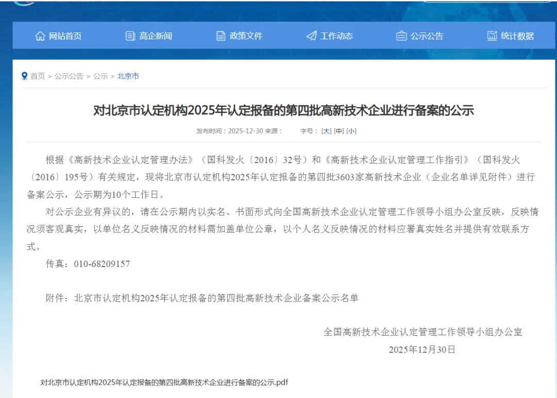Image resolution: width=557 pixels, height=398 pixels.
Task: Click the closing date 2025年12月30日
Action: 422,350
